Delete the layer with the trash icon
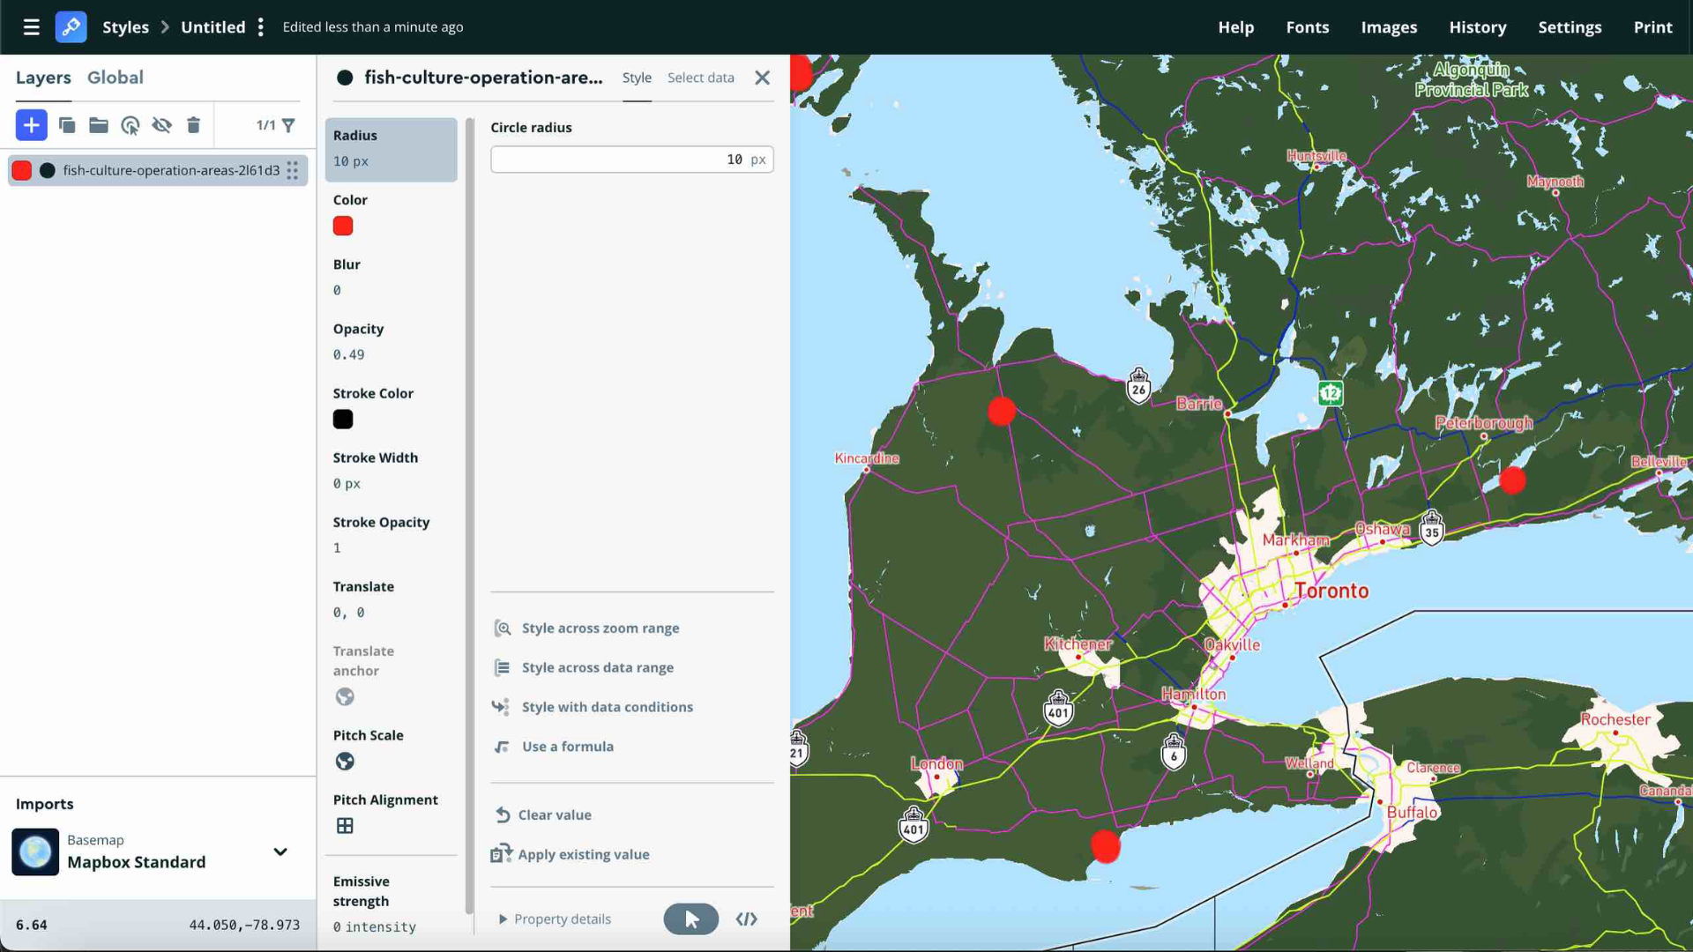The image size is (1693, 952). [194, 125]
